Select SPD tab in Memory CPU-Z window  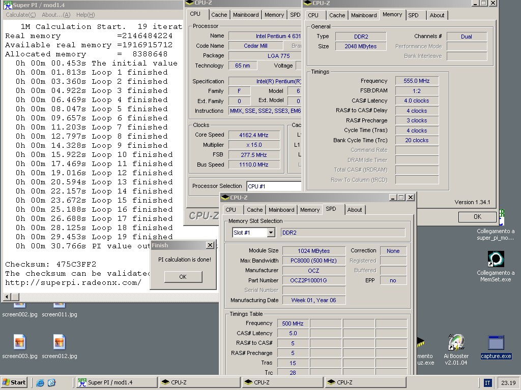[x=413, y=15]
